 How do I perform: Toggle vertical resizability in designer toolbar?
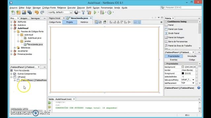tap(139, 22)
